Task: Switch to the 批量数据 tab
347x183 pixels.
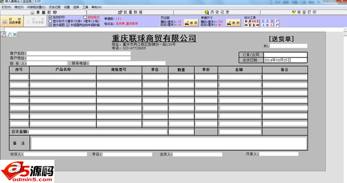Action: (x=130, y=12)
